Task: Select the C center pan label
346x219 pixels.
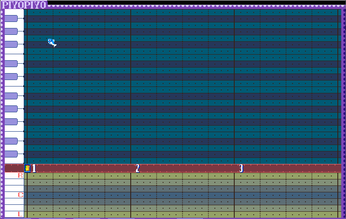Action: [20, 195]
